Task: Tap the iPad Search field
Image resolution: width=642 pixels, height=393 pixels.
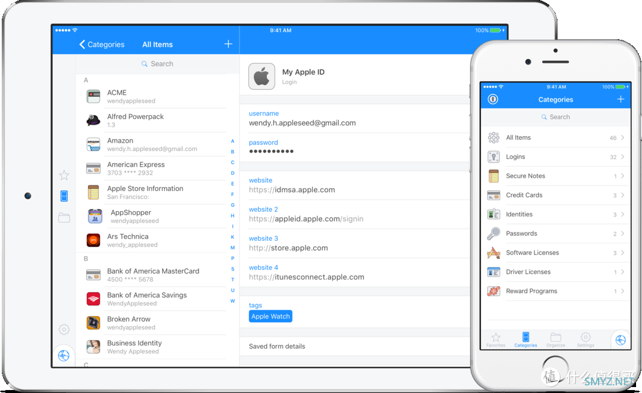Action: tap(158, 64)
